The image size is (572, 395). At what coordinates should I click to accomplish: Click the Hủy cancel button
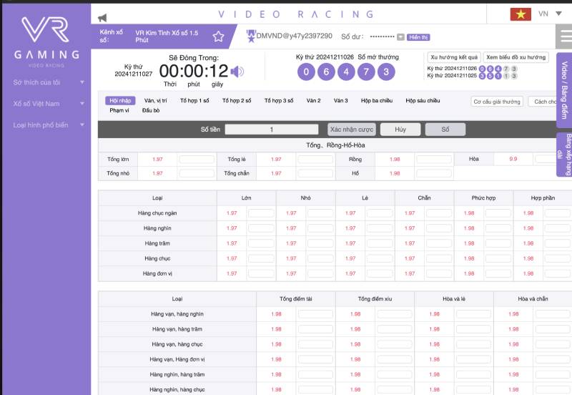(x=400, y=130)
